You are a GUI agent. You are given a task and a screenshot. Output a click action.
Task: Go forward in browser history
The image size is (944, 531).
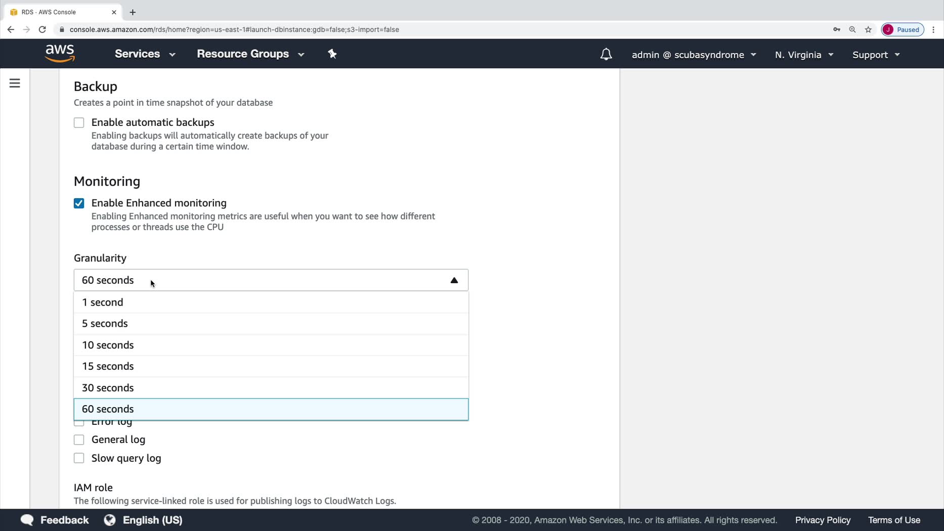coord(27,29)
